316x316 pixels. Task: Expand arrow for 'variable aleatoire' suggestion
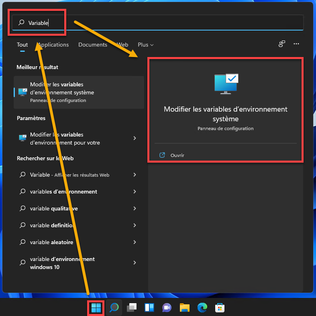pyautogui.click(x=135, y=242)
